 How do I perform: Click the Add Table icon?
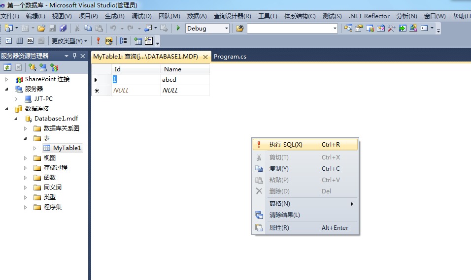[138, 41]
